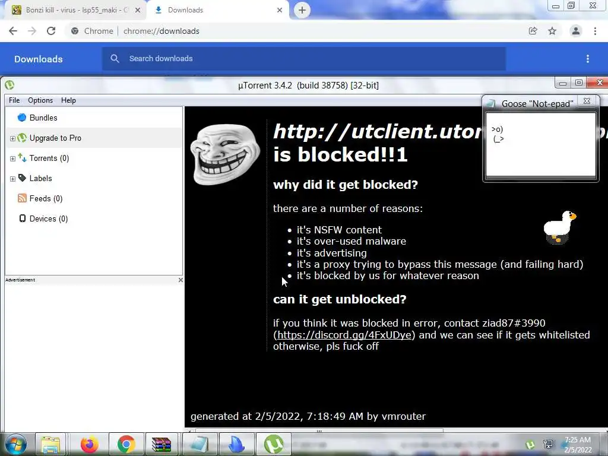
Task: Expand the Torrents (0) tree node
Action: point(12,159)
